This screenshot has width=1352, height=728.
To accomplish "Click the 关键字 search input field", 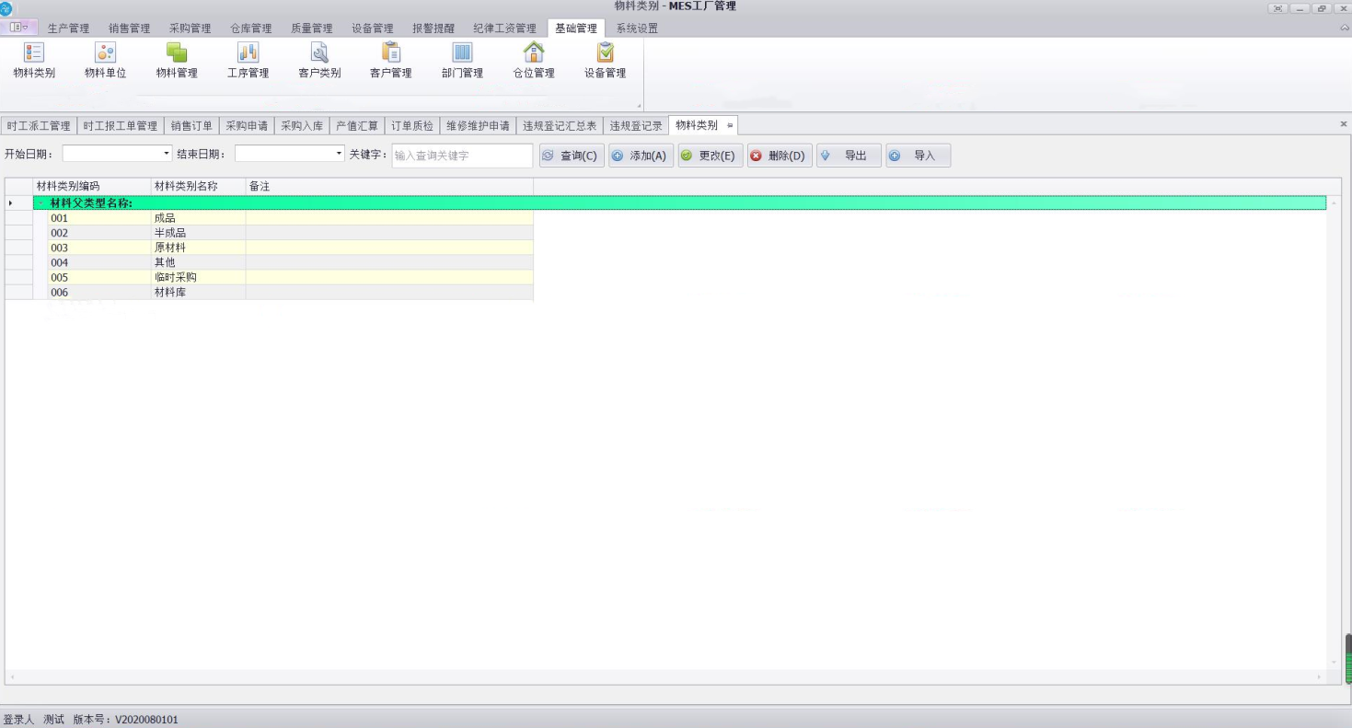I will point(462,156).
